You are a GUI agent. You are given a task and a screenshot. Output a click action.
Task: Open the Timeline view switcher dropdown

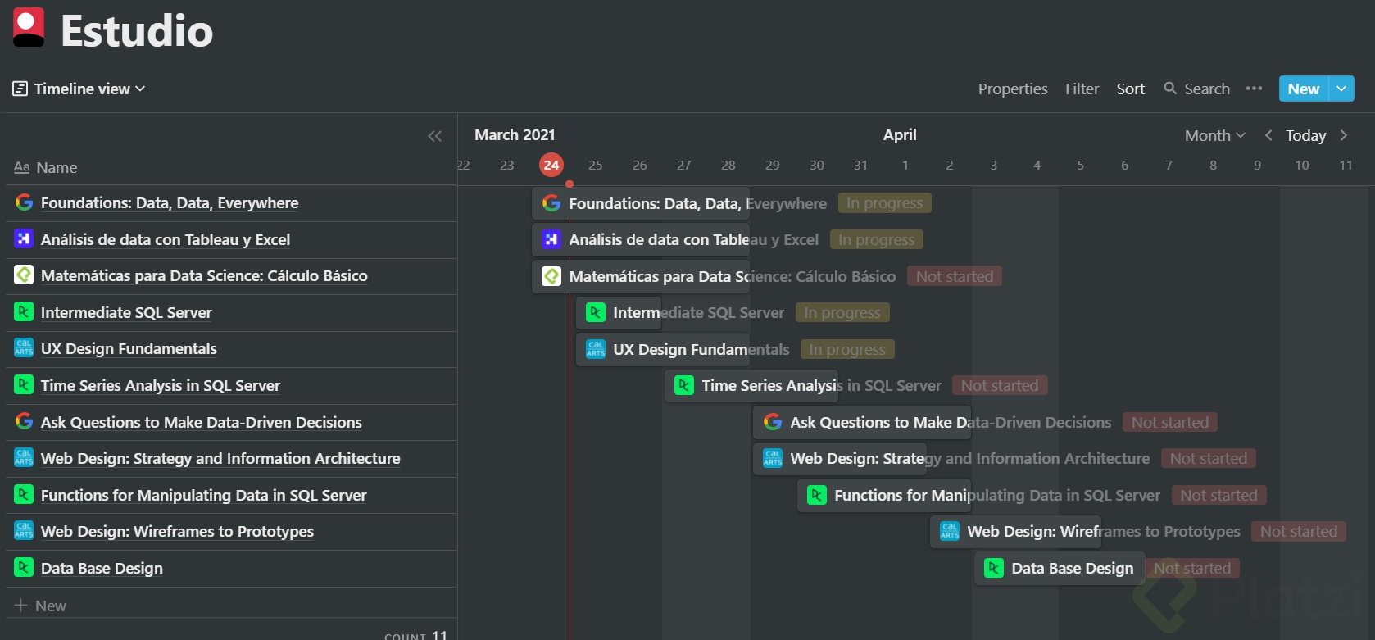click(79, 89)
